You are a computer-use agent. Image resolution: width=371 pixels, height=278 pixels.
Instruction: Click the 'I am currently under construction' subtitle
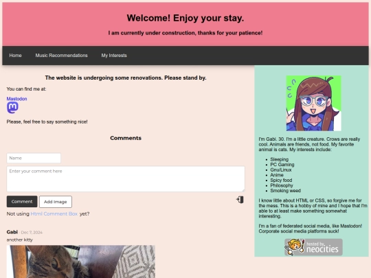pos(185,33)
